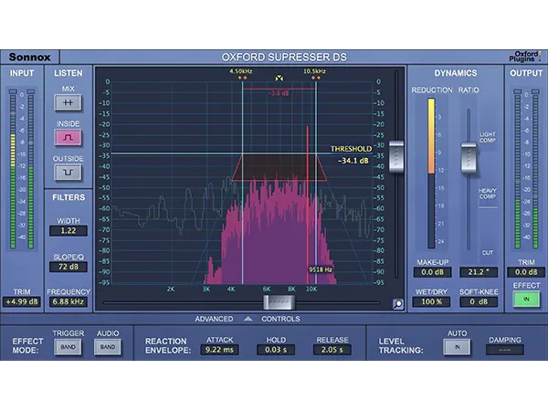Click the Damping value field
Viewport: 548px width, 411px height.
505,350
